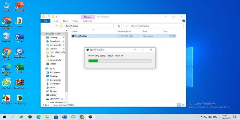Refresh the SpotifySetup folder view
240x120 pixels.
click(x=118, y=26)
